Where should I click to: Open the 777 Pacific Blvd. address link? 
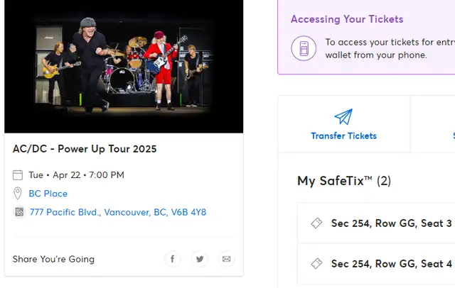[118, 212]
